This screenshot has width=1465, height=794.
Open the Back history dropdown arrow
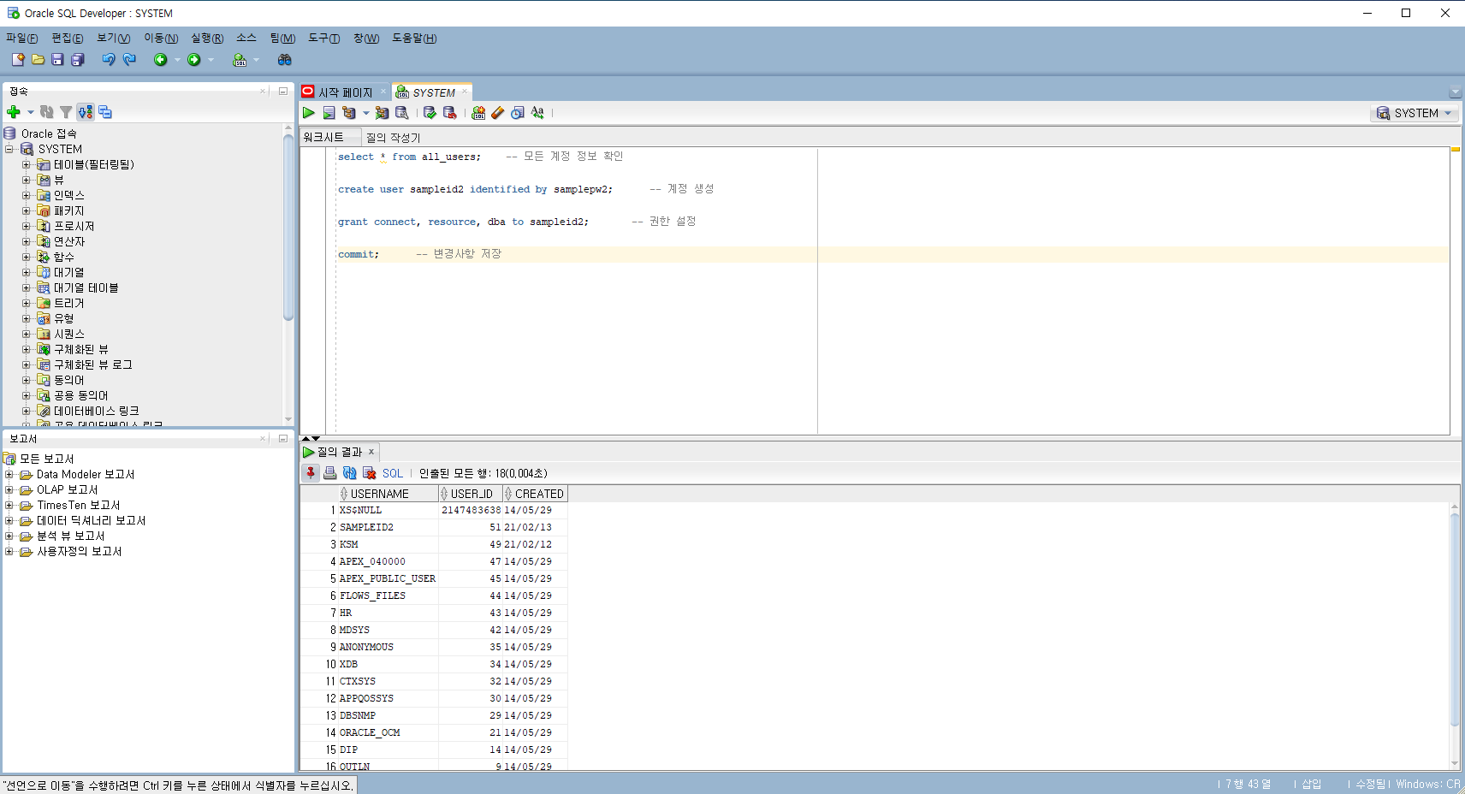tap(177, 60)
